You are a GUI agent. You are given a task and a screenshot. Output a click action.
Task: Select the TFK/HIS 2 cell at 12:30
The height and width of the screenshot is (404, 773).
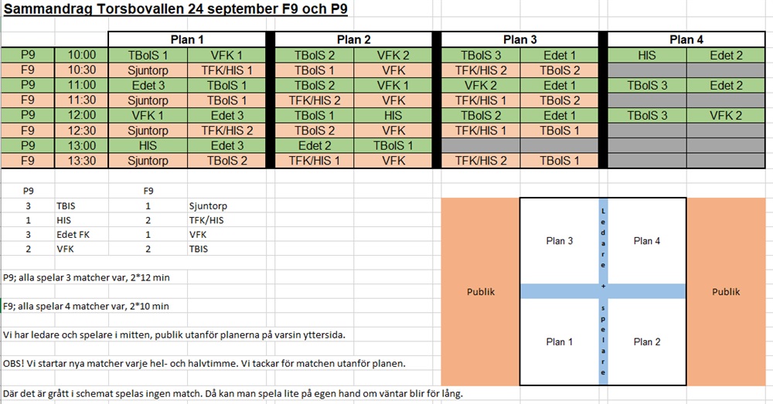tap(226, 131)
